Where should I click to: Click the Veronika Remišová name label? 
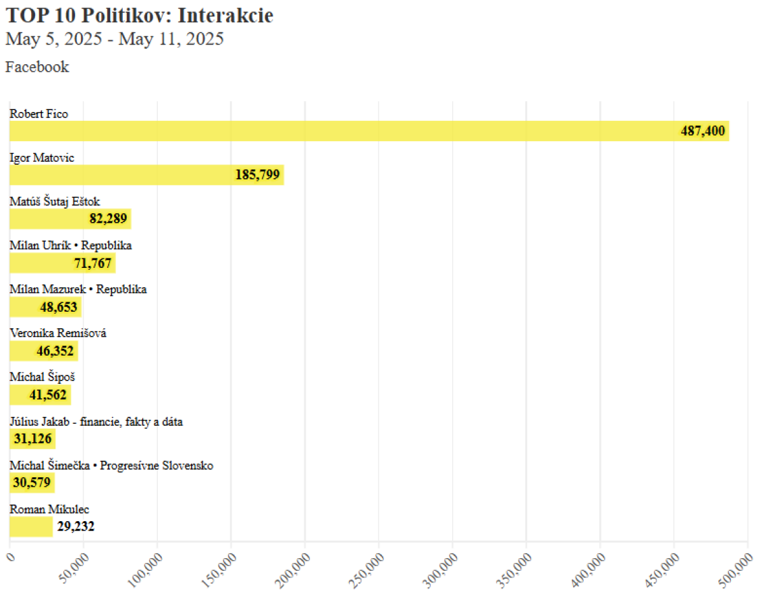pos(58,333)
